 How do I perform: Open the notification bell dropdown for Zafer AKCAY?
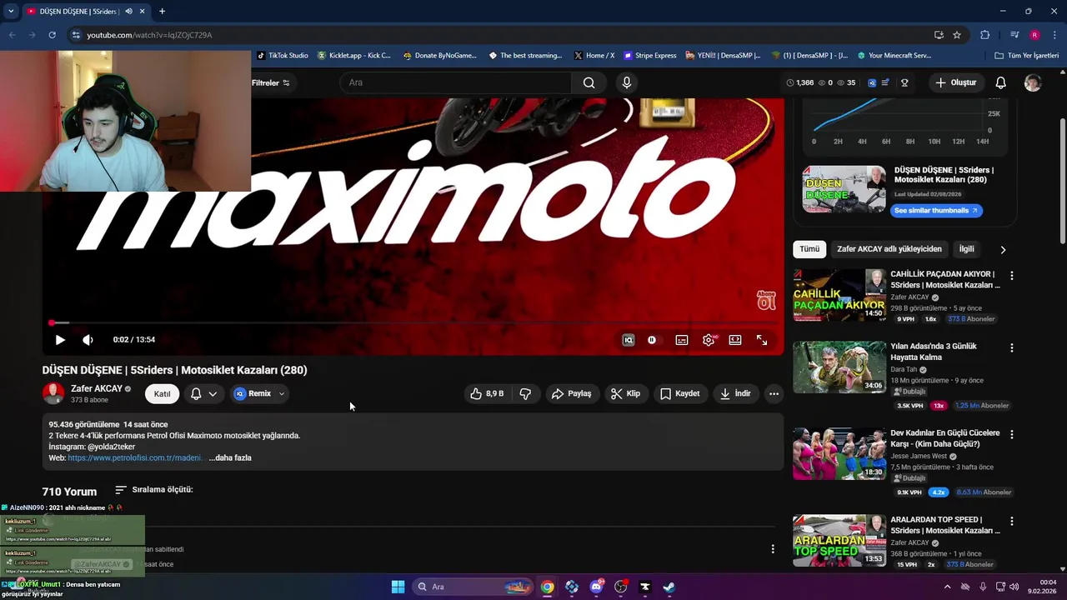[x=203, y=393]
